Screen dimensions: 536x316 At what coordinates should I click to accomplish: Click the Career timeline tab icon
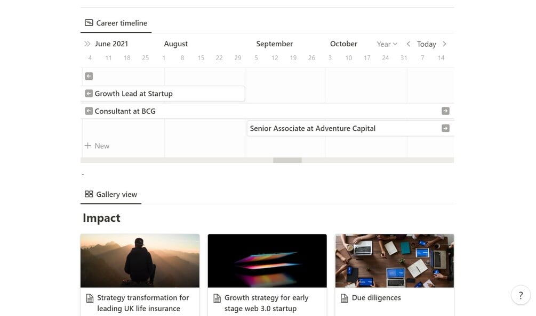(89, 23)
